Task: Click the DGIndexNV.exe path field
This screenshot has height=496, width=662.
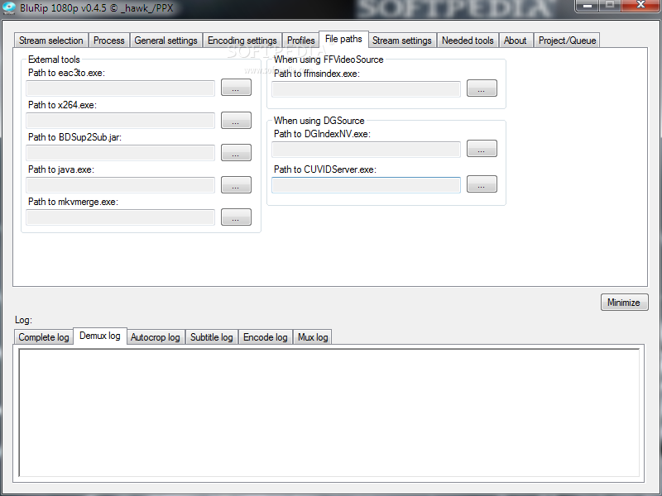Action: (366, 150)
